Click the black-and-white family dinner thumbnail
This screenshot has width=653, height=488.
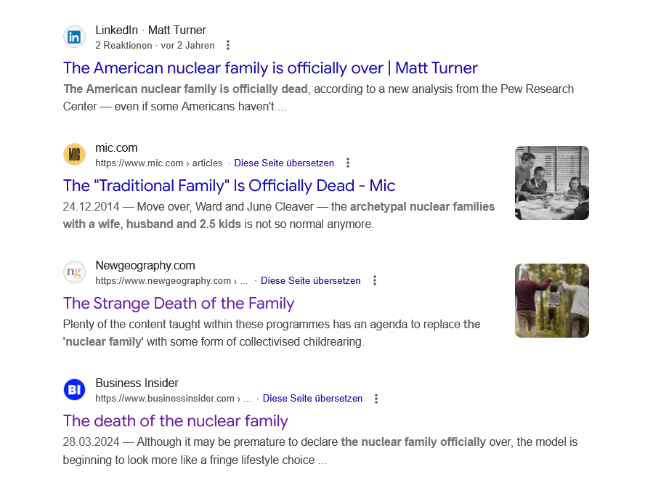coord(552,183)
